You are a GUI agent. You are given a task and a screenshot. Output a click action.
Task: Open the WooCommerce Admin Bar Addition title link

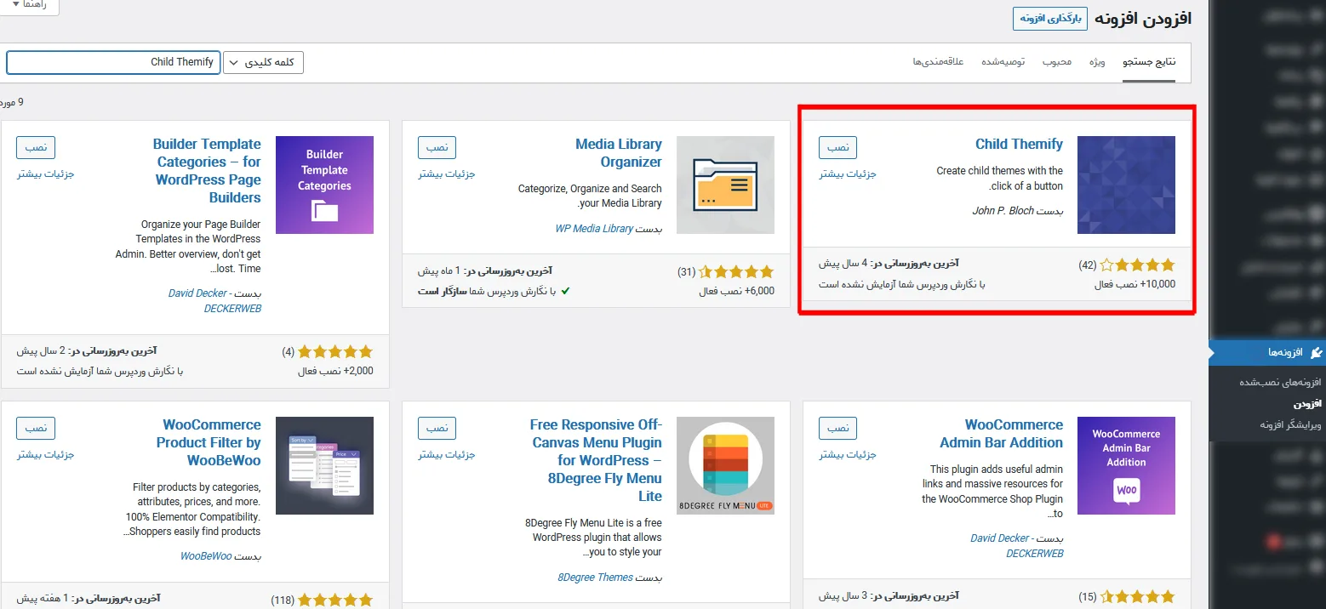coord(1002,434)
